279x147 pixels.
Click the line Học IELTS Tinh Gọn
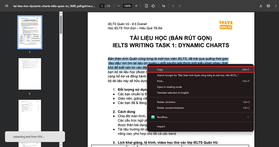coord(135,28)
